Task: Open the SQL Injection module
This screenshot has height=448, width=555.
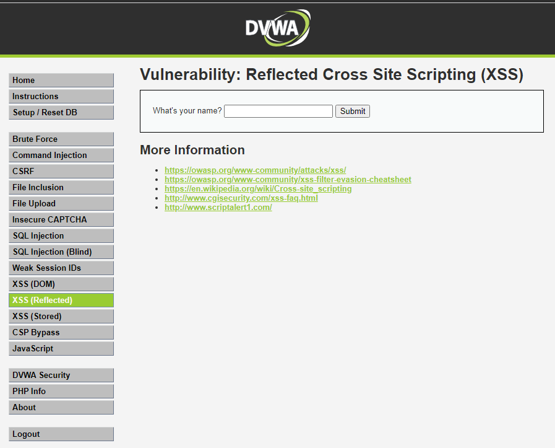Action: point(61,235)
